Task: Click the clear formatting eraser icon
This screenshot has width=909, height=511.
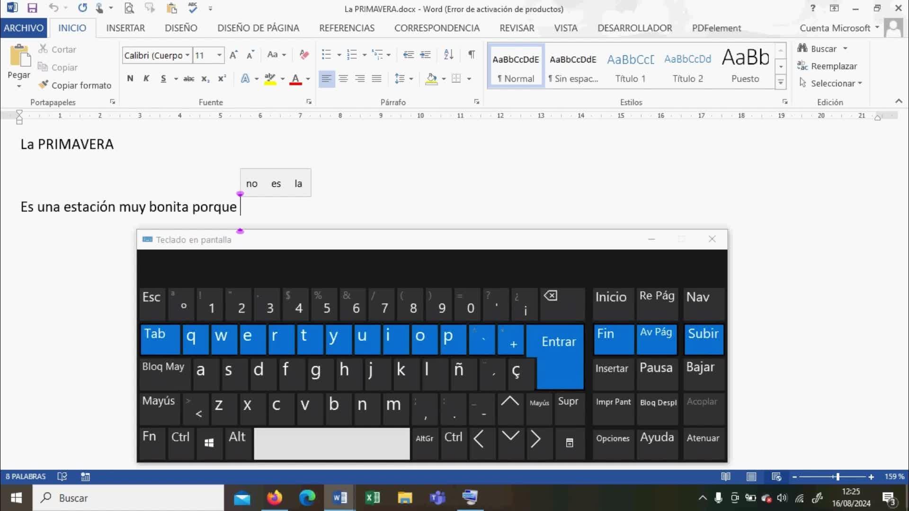Action: click(x=304, y=55)
